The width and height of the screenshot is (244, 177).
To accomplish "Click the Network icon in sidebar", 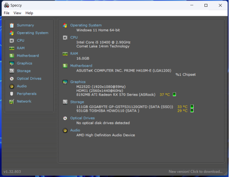I will click(x=12, y=102).
